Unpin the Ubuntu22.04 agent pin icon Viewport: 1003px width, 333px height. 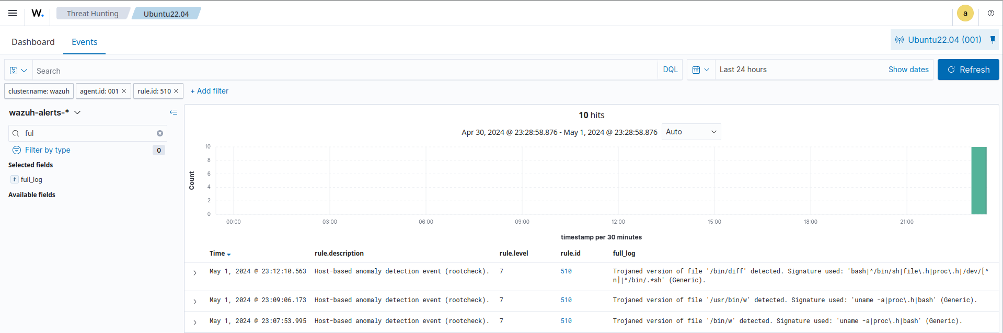point(993,40)
